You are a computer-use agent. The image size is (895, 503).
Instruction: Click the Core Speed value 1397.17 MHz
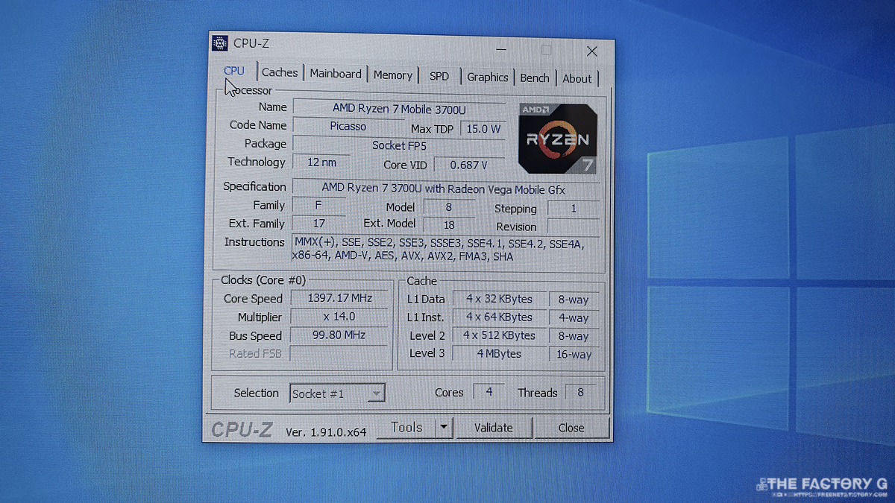(340, 298)
